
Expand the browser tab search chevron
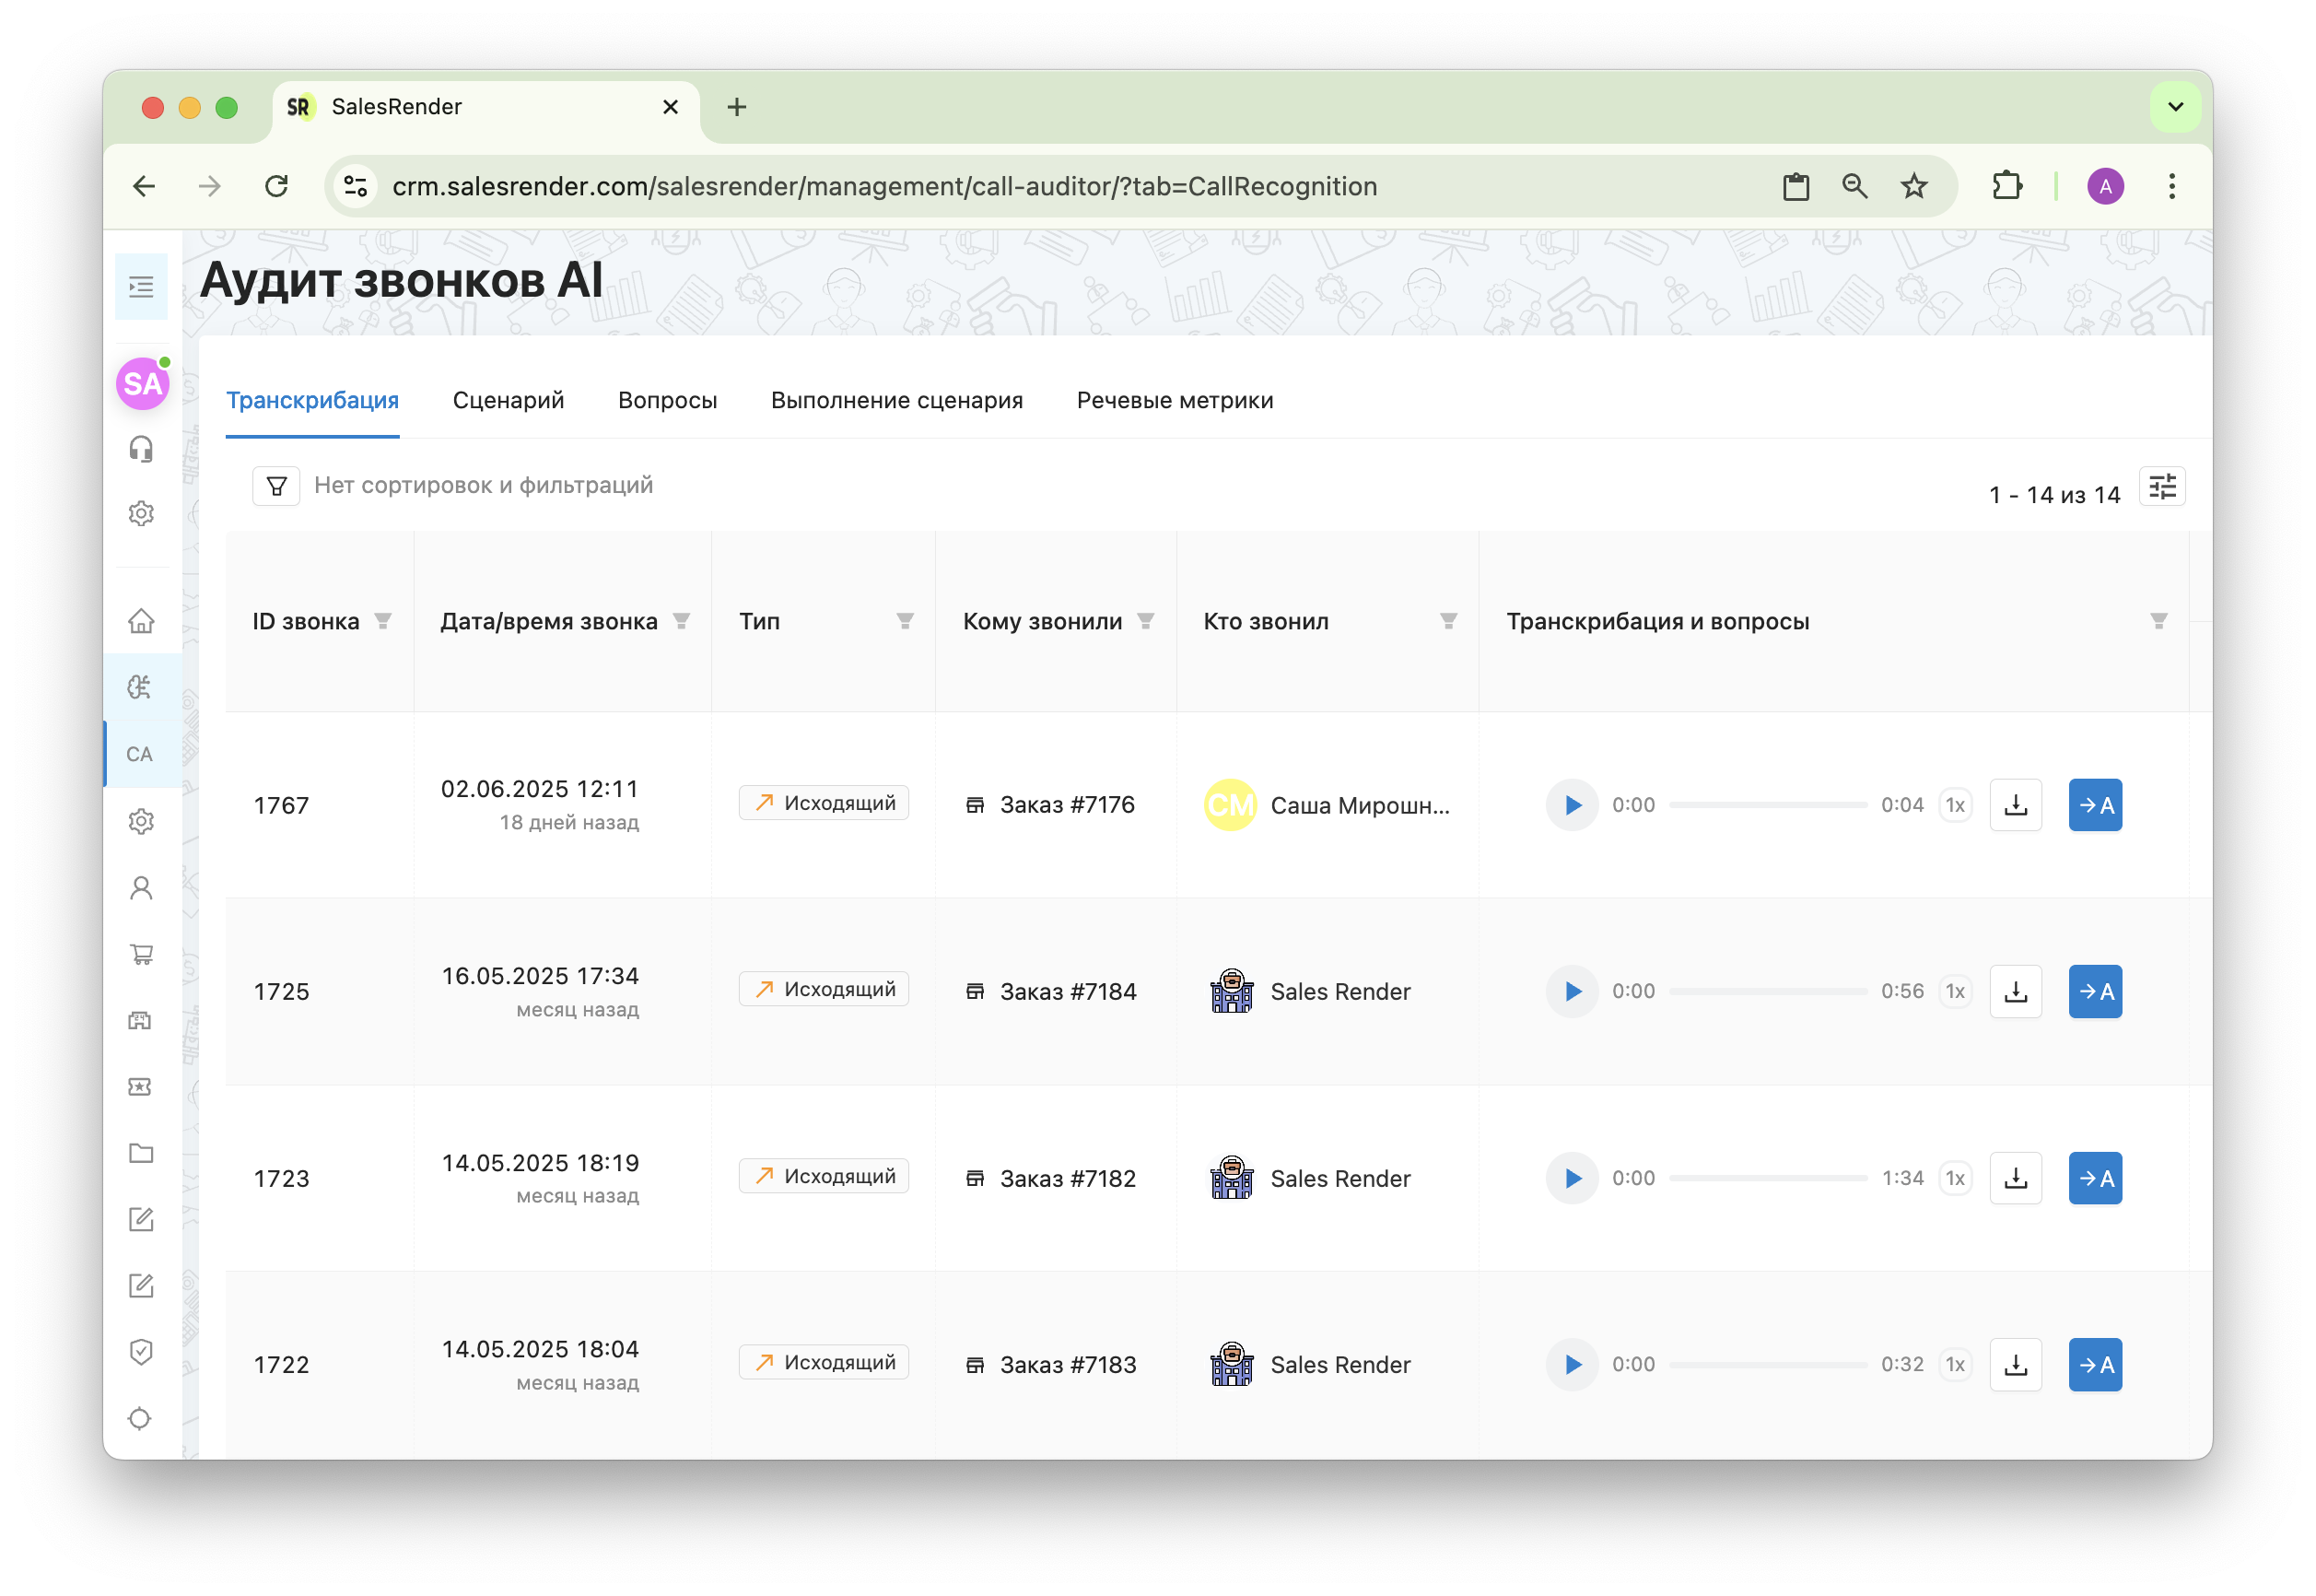2175,106
